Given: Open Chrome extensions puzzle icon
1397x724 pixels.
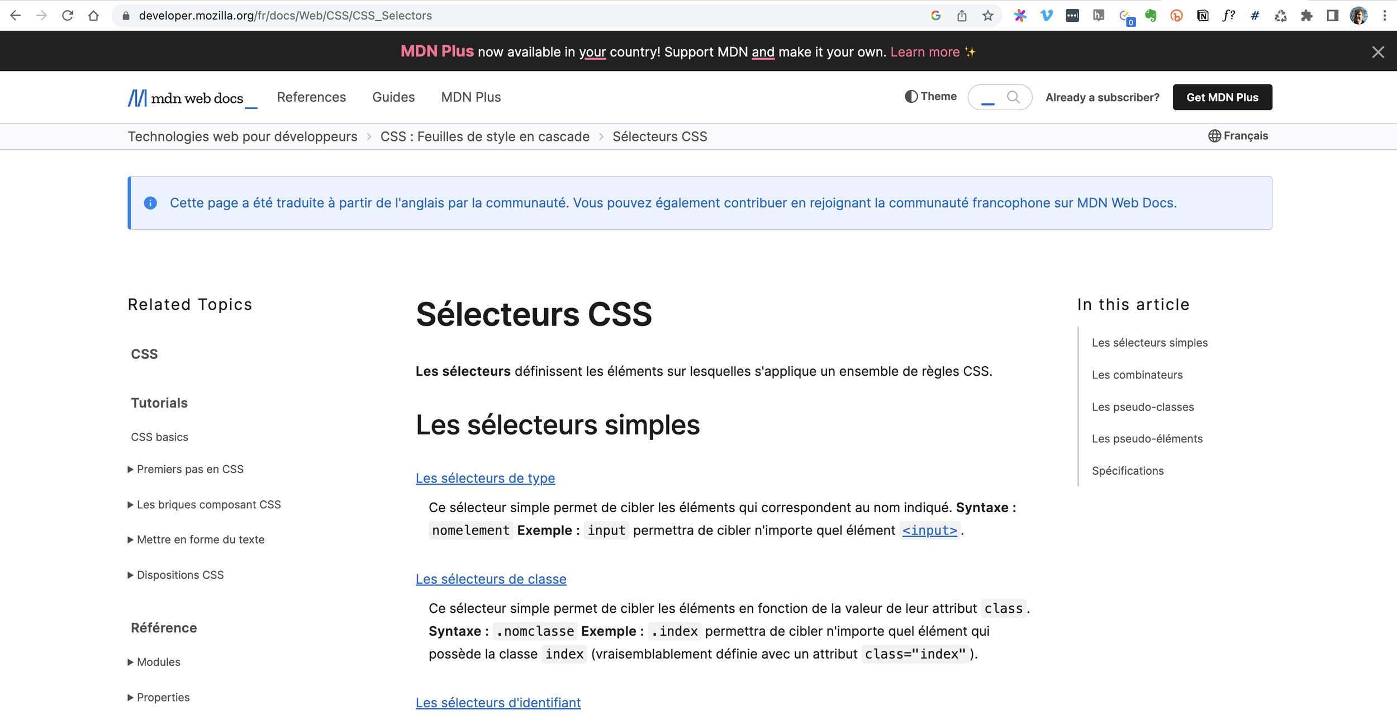Looking at the screenshot, I should 1306,16.
